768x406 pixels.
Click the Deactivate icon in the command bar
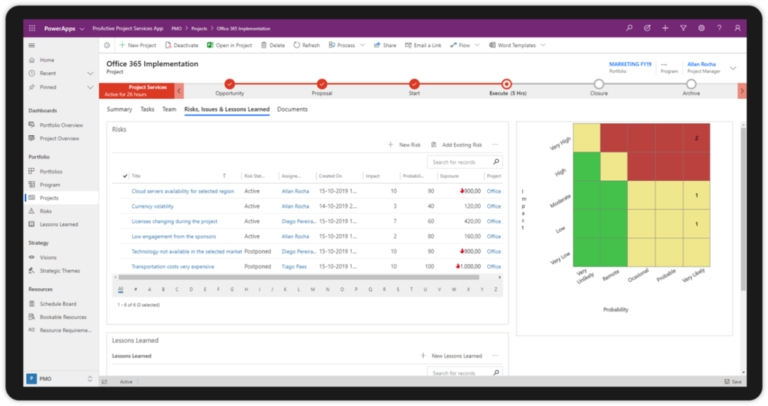pyautogui.click(x=168, y=45)
